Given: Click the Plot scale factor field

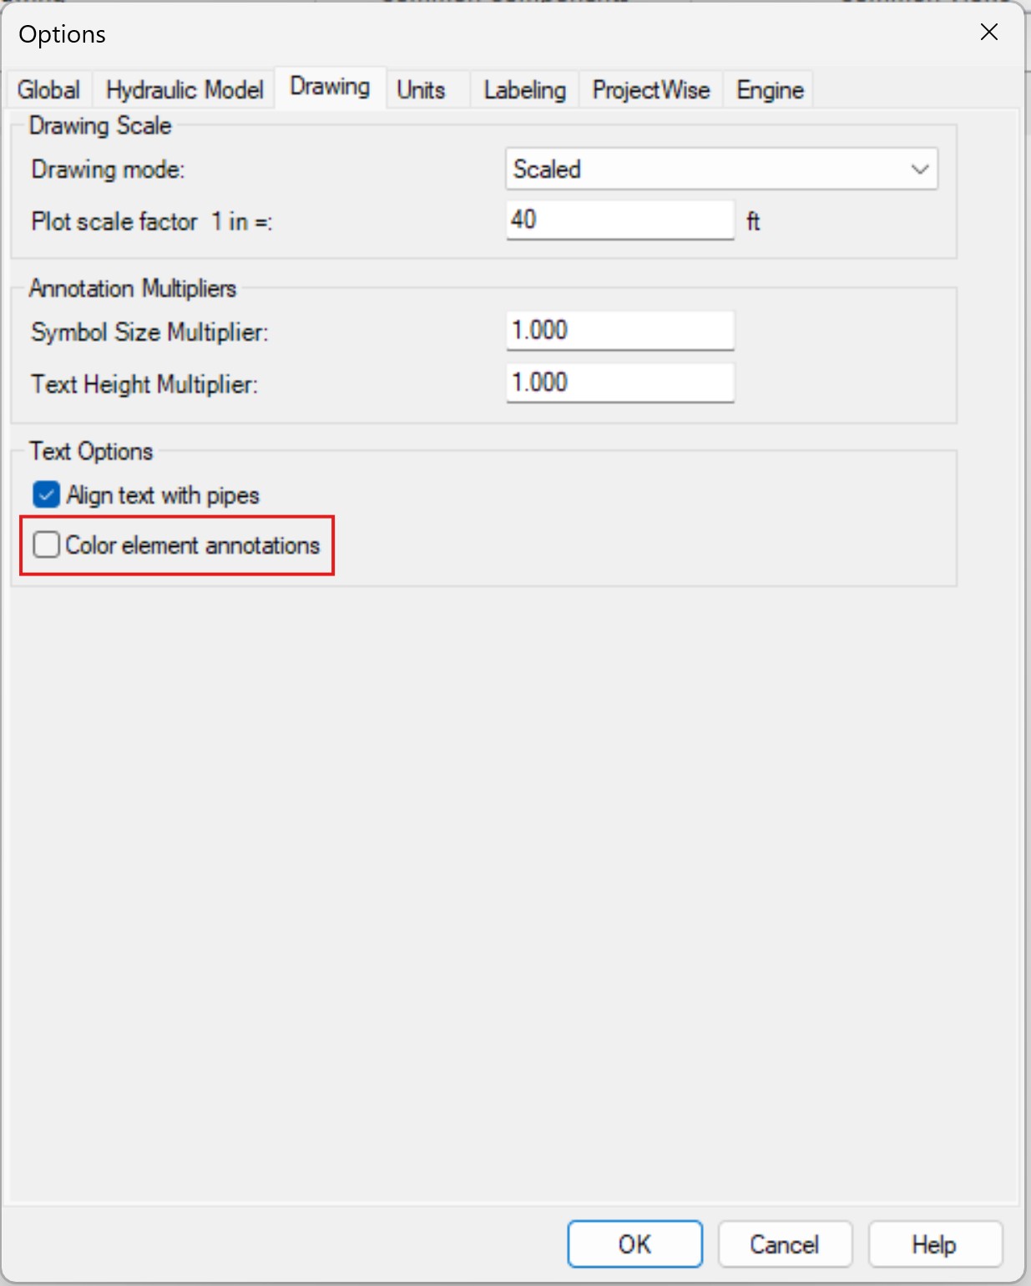Looking at the screenshot, I should (620, 220).
